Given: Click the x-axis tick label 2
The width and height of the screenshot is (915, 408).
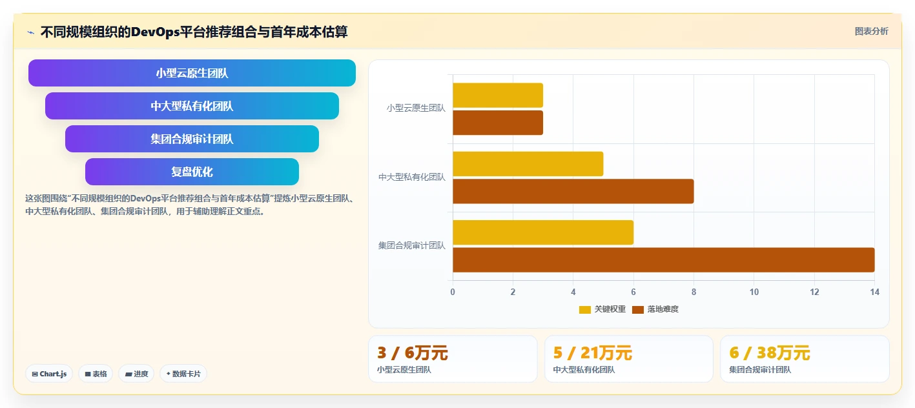Looking at the screenshot, I should 513,292.
